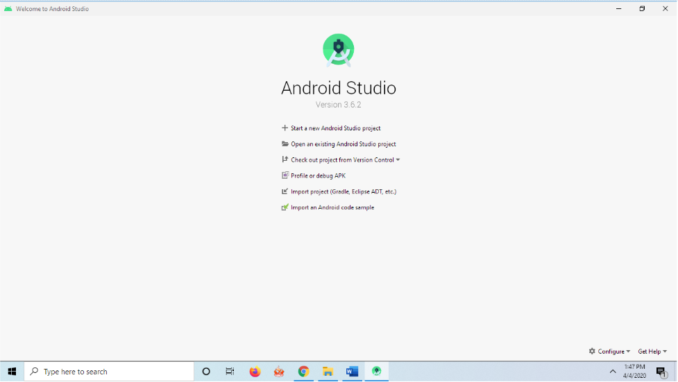Click the folder icon for existing project
The width and height of the screenshot is (678, 382).
pyautogui.click(x=285, y=144)
